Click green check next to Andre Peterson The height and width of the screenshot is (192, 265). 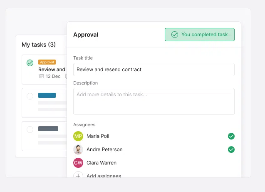pos(231,150)
